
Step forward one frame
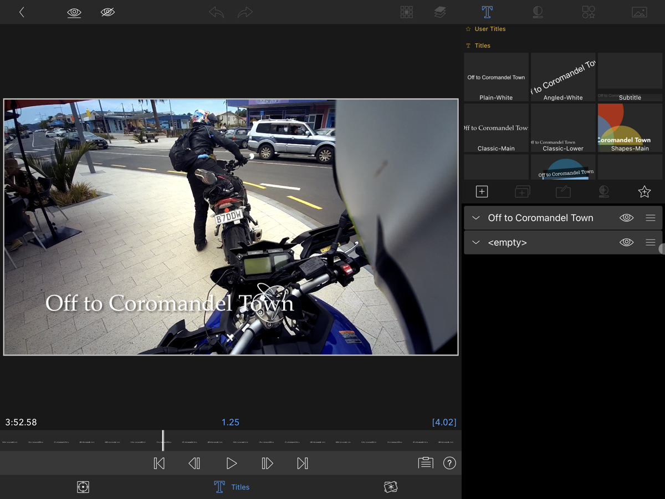tap(267, 463)
